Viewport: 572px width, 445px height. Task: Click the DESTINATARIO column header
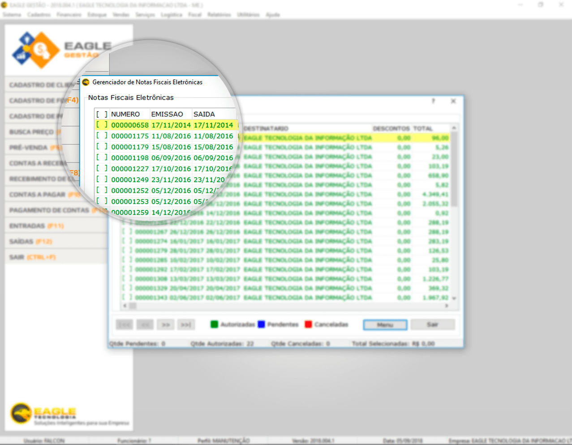coord(307,128)
